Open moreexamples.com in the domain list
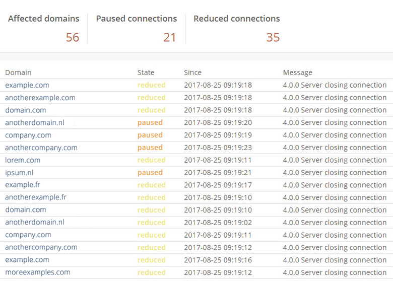 click(38, 272)
